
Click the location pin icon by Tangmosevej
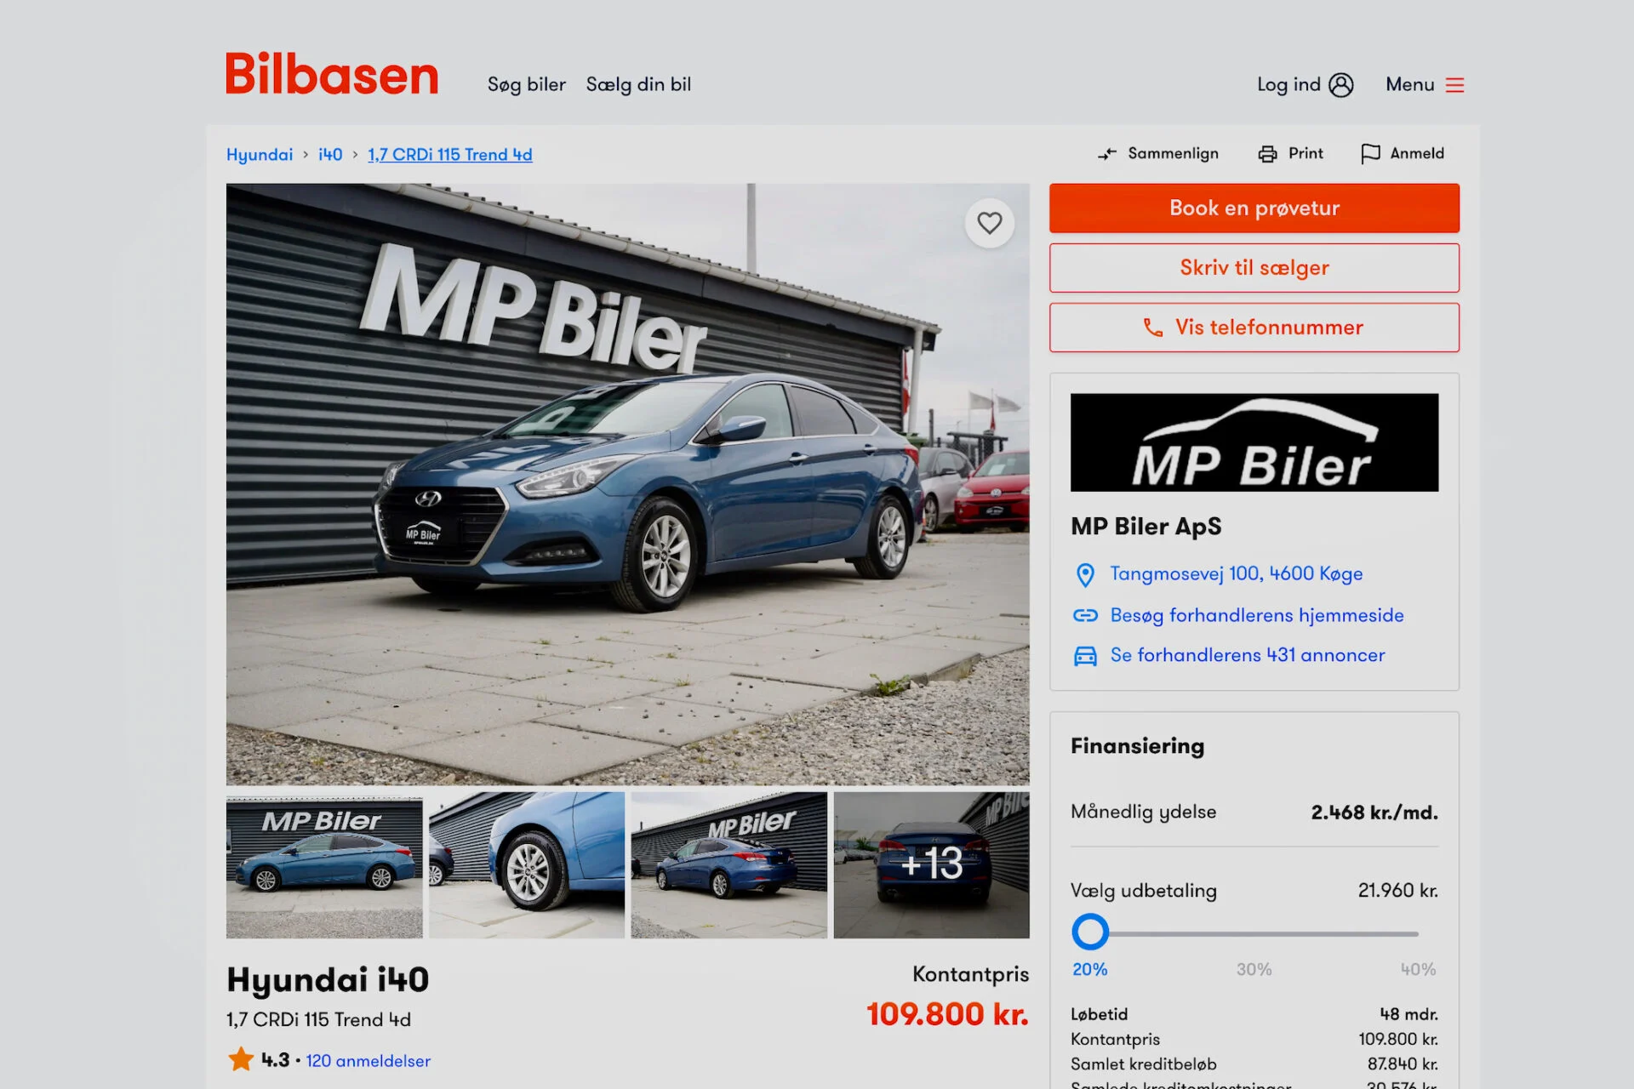(1085, 575)
